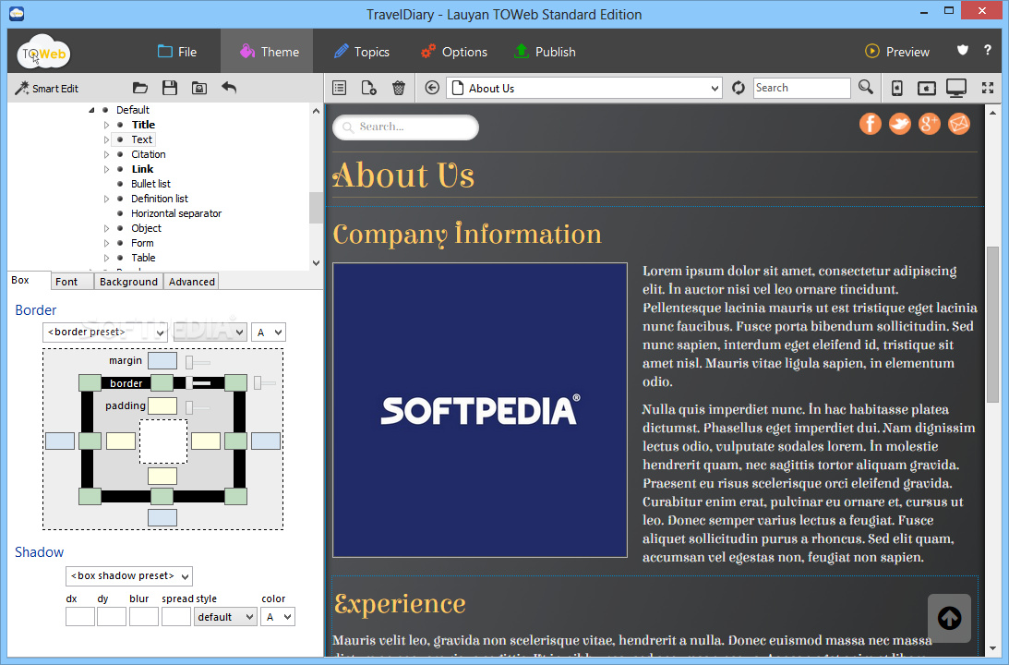The image size is (1009, 665).
Task: Select Horizontal separator in the tree
Action: pyautogui.click(x=176, y=213)
